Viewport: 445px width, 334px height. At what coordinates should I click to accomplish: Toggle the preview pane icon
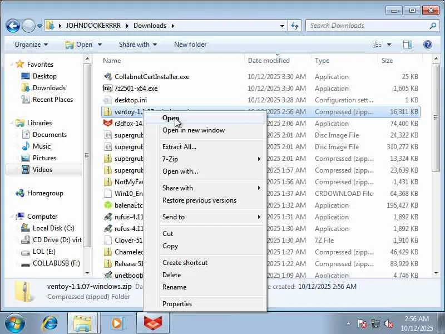(x=408, y=45)
